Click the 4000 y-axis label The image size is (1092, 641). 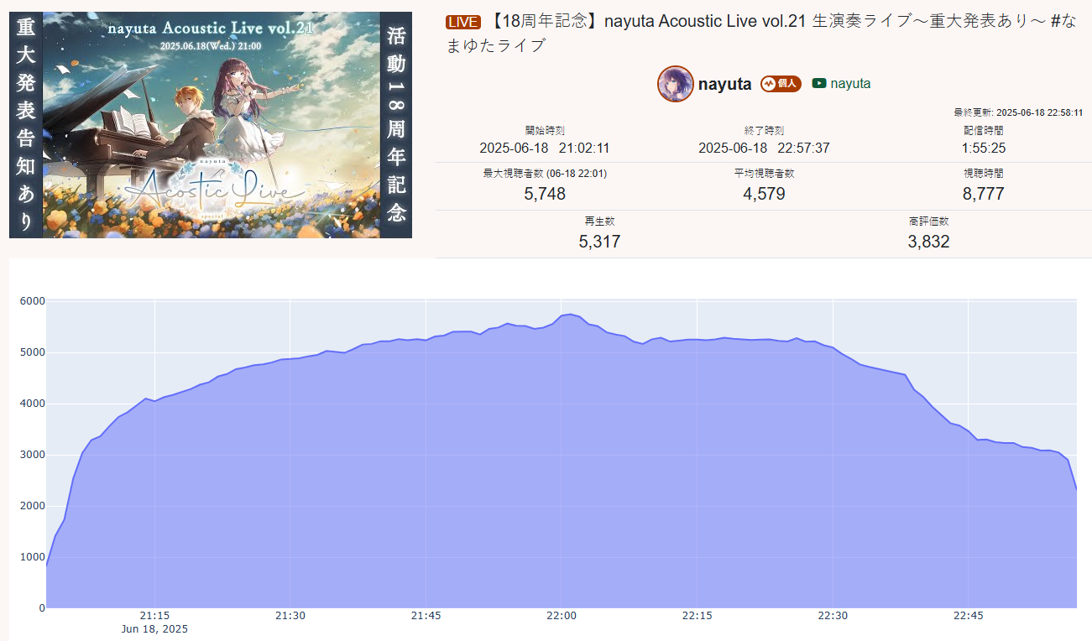(33, 404)
